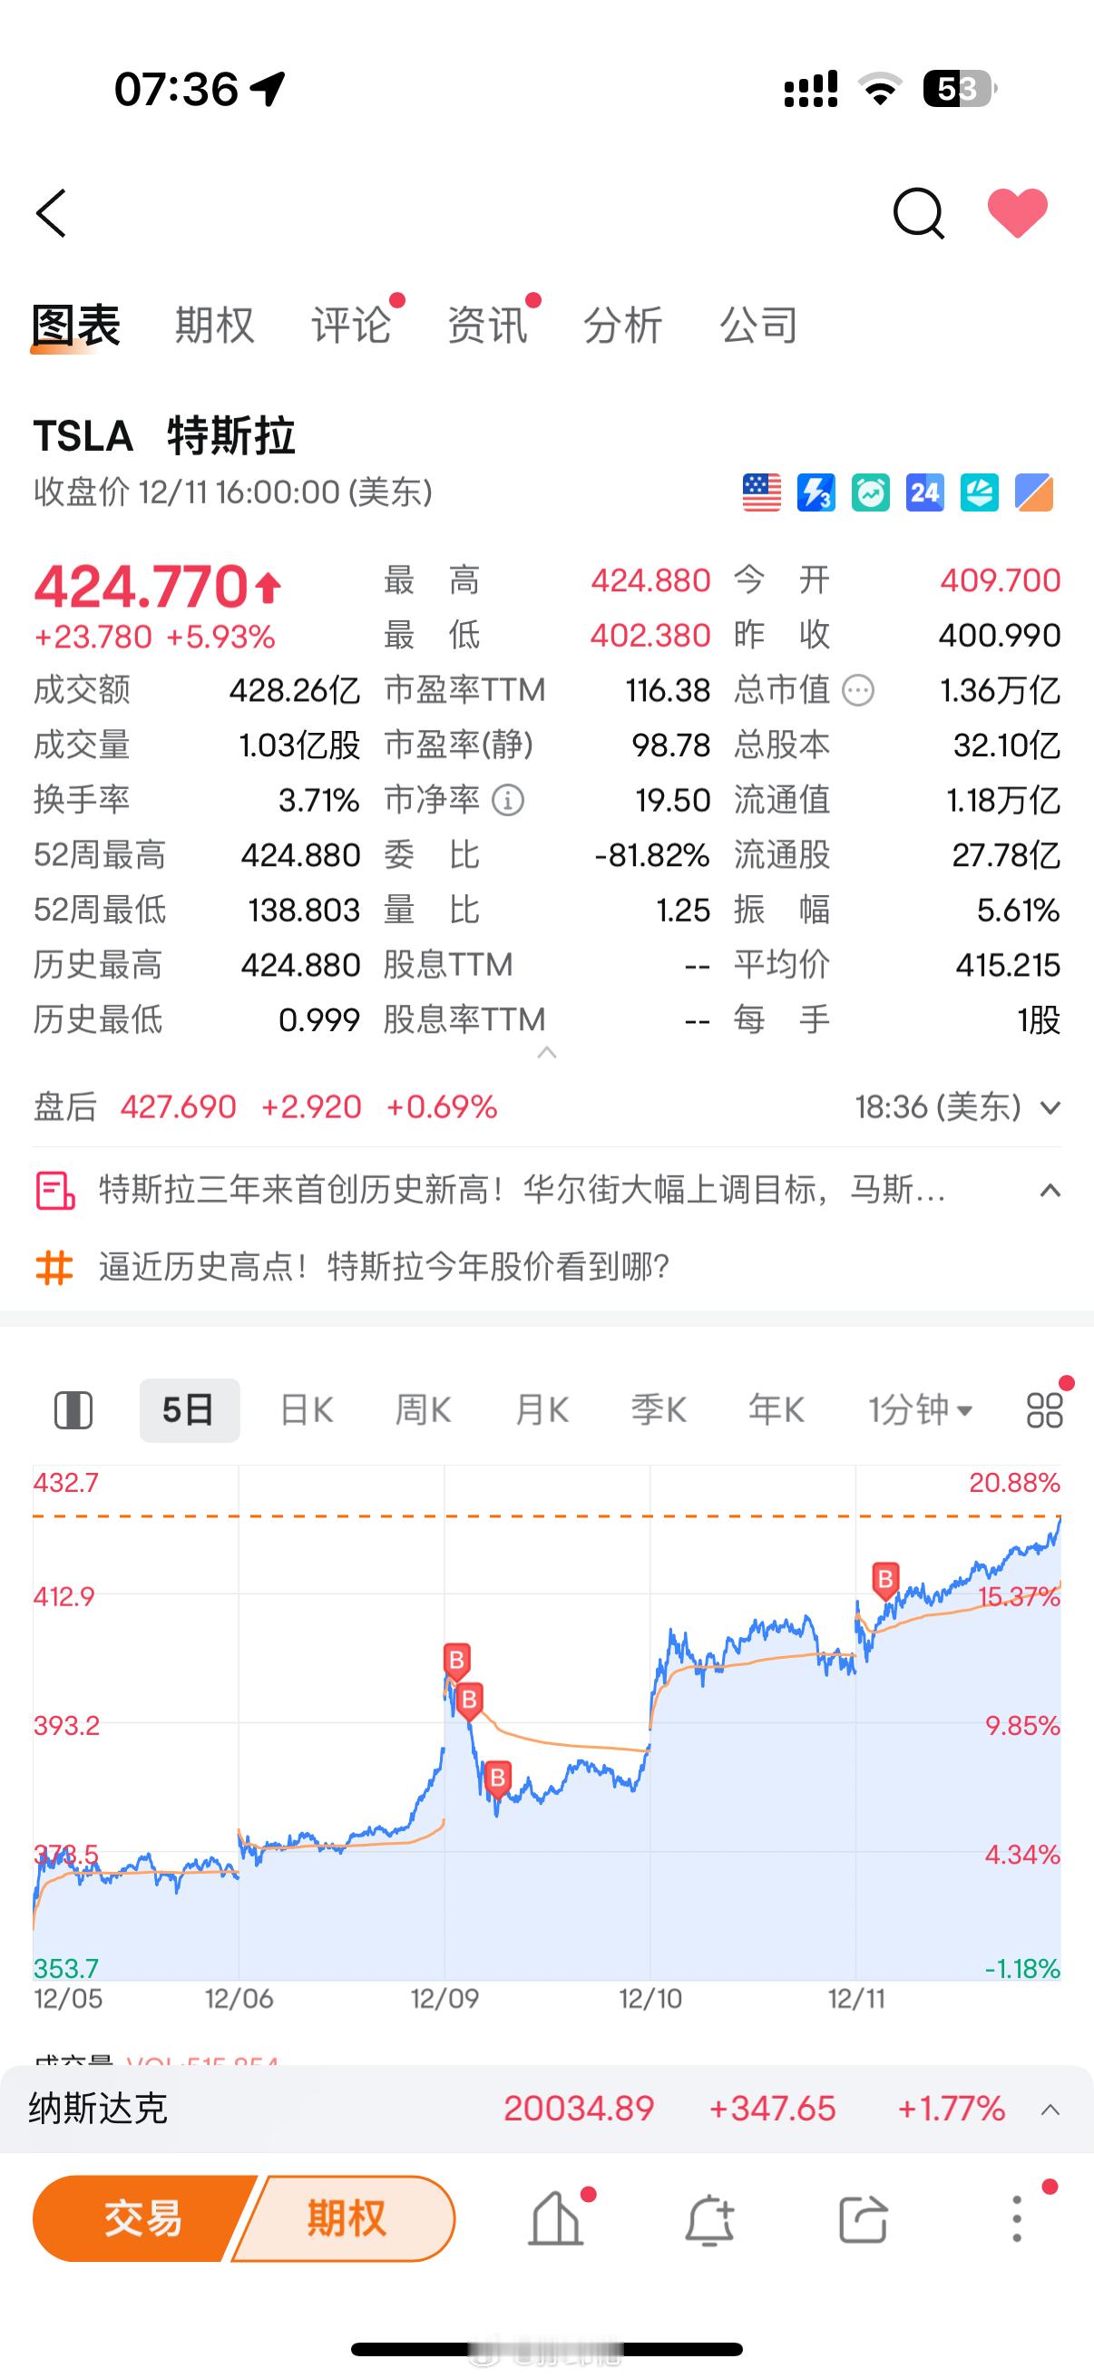Tap the current price 424.770
Viewport: 1094px width, 2378px height.
(142, 587)
